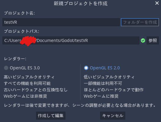161x122 pixels.
Task: Open the 参照 browse button
Action: click(x=153, y=40)
